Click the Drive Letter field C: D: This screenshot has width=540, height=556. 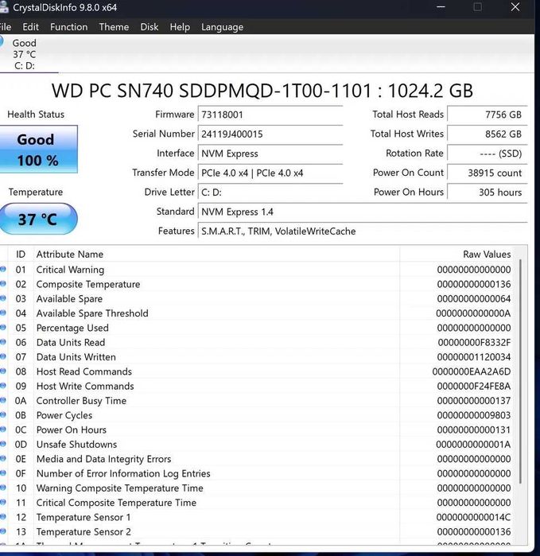tap(270, 192)
